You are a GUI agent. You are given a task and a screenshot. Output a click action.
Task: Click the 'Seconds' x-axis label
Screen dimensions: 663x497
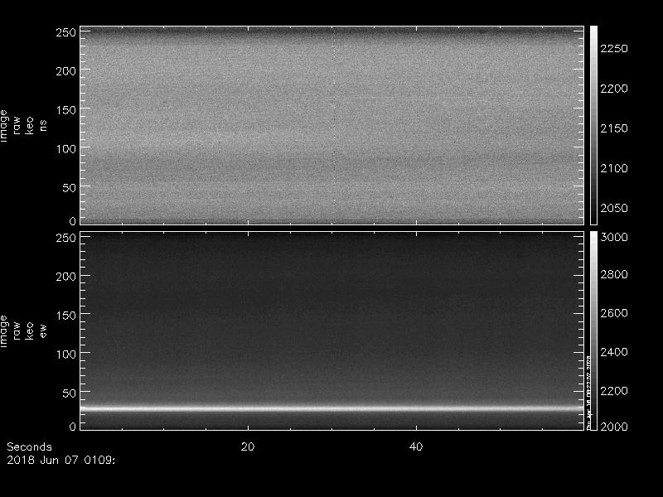pos(28,446)
